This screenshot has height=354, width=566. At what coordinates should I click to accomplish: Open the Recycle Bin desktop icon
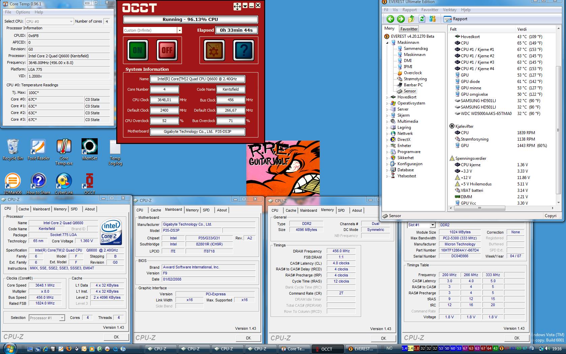coord(13,150)
